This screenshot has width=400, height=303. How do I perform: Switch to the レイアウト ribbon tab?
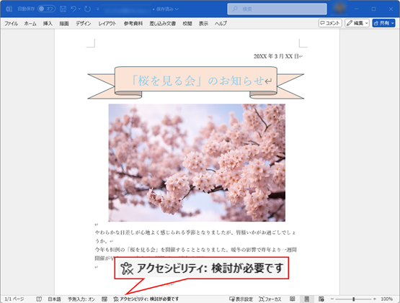point(107,24)
